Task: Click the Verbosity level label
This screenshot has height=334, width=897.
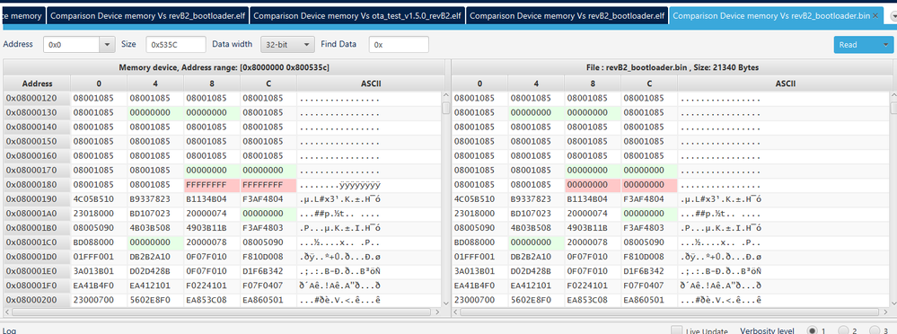Action: tap(767, 330)
